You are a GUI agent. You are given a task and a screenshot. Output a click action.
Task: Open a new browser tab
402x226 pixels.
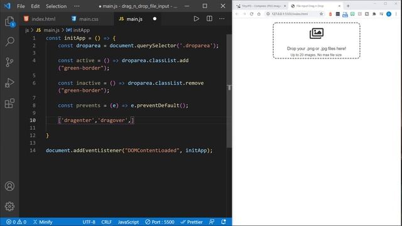click(348, 6)
